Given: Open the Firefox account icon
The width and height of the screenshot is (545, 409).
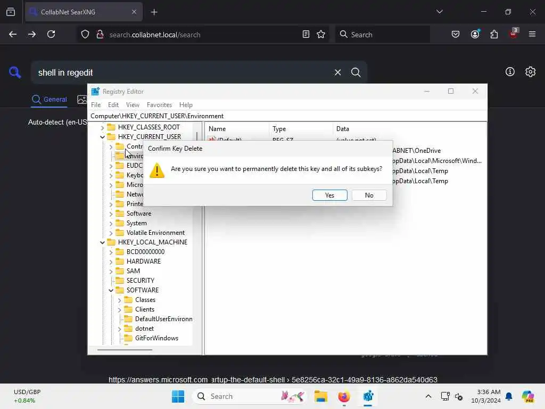Looking at the screenshot, I should point(475,35).
